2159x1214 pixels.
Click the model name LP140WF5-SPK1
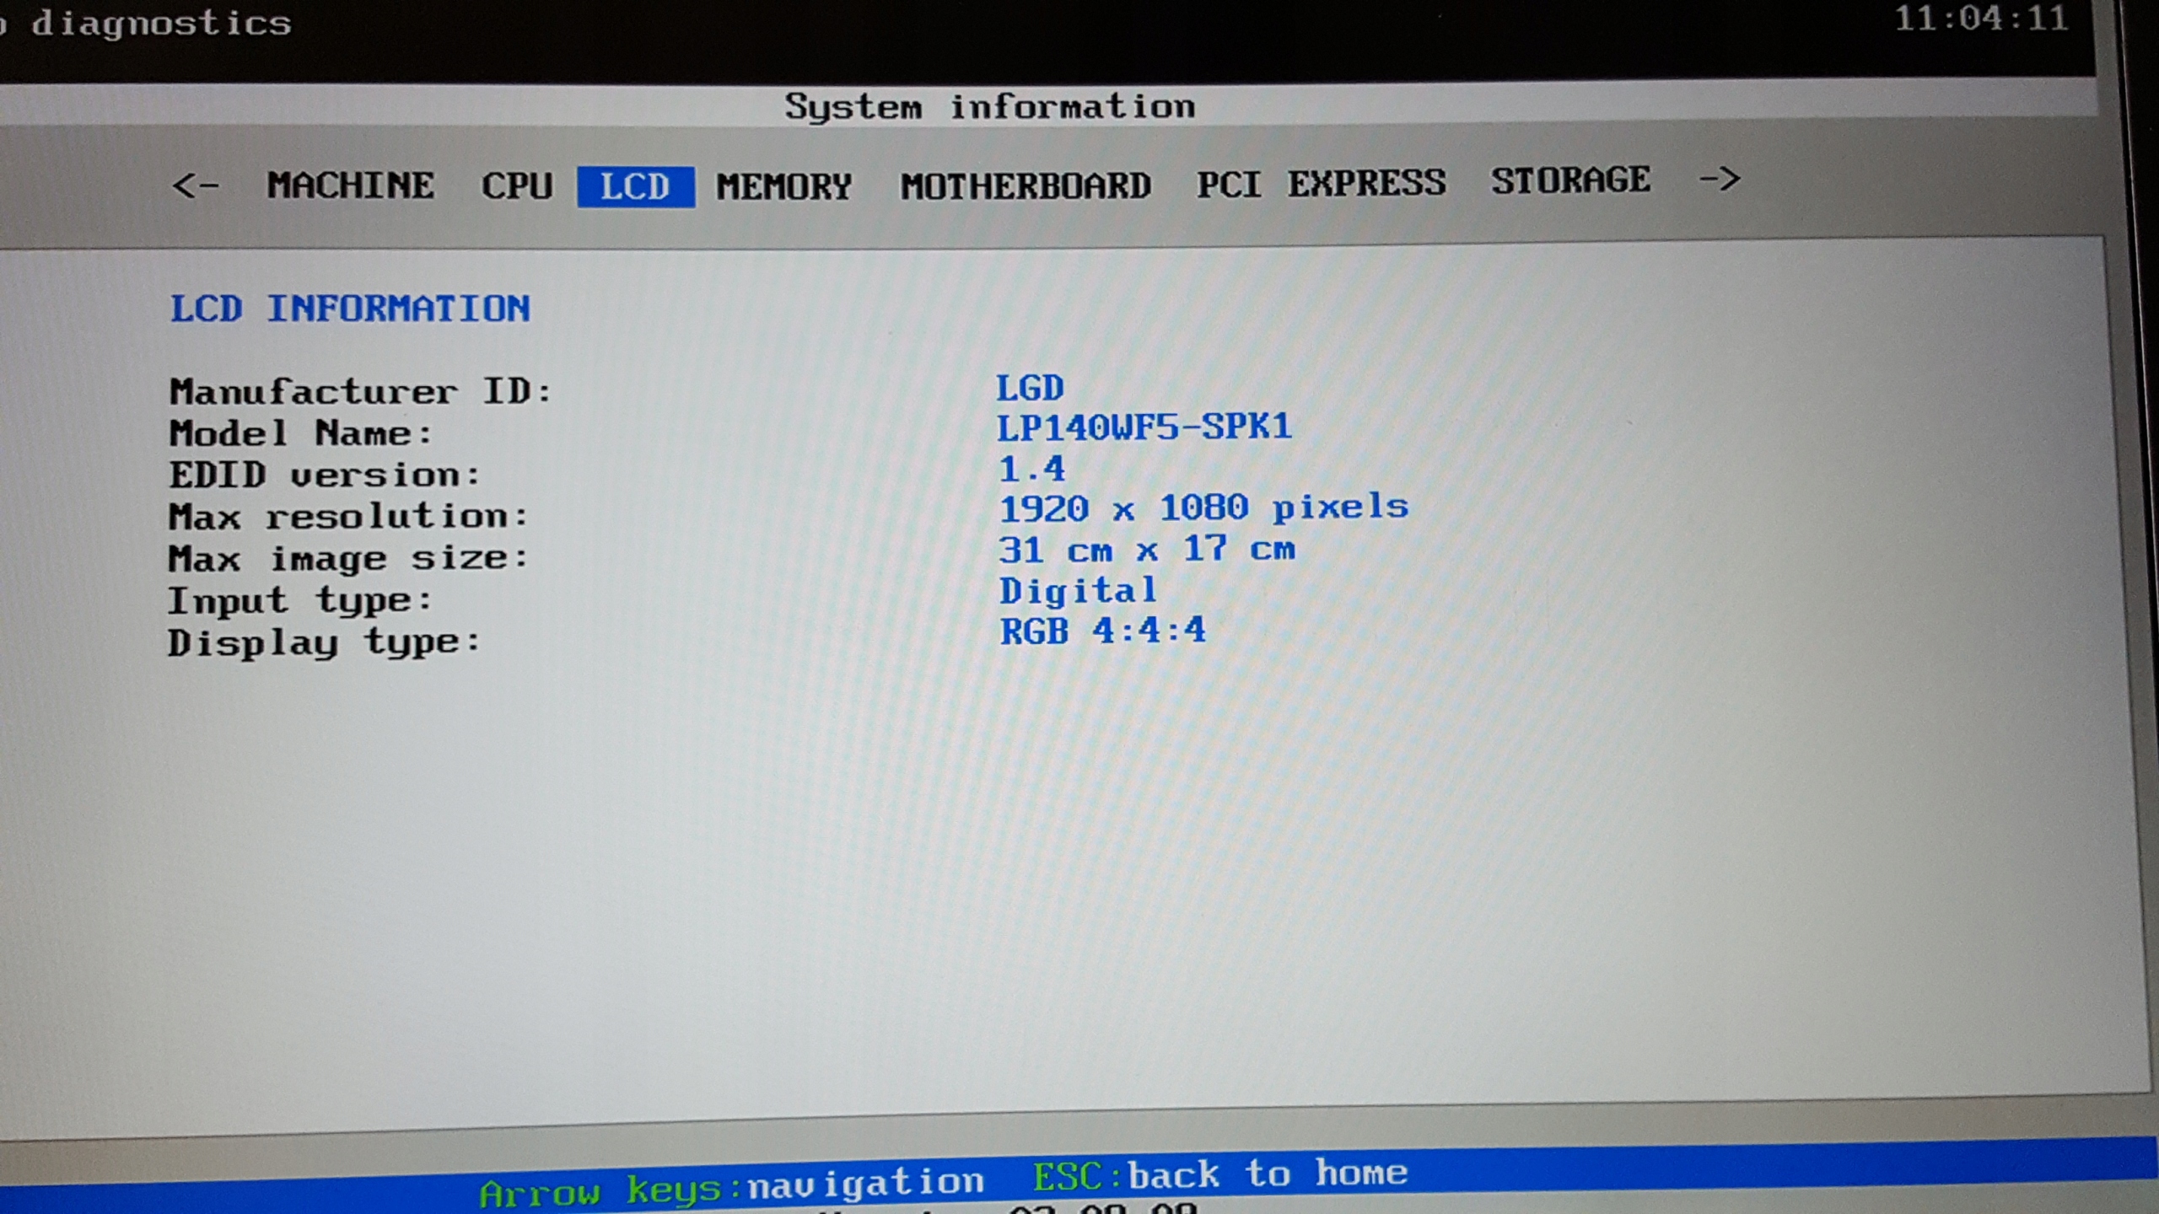pos(1144,427)
